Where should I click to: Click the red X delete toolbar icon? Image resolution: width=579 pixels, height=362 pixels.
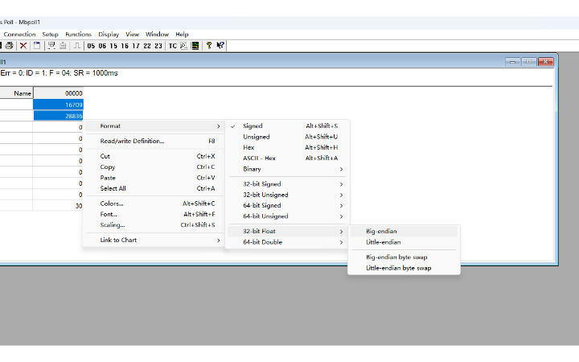point(23,45)
